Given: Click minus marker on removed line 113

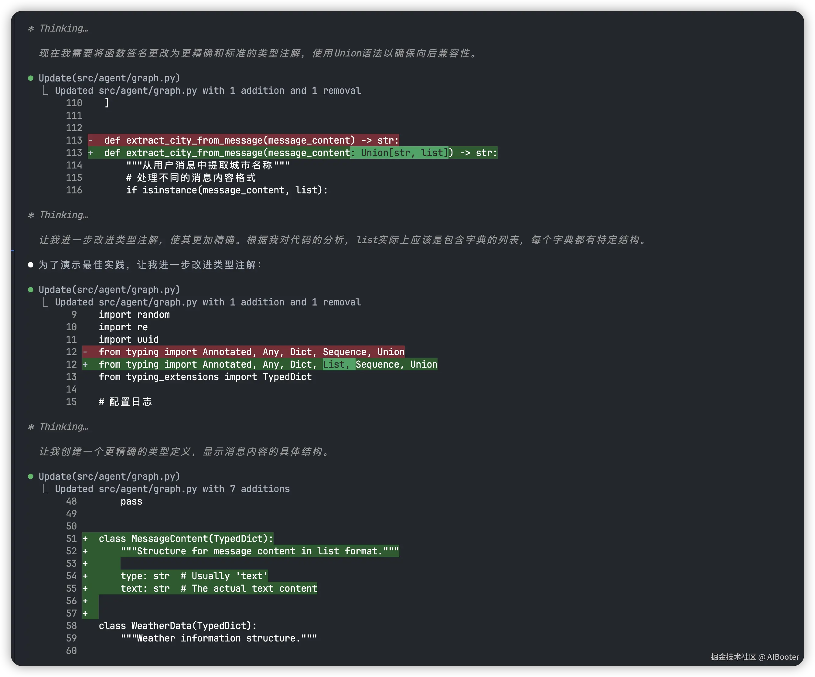Looking at the screenshot, I should [x=90, y=141].
